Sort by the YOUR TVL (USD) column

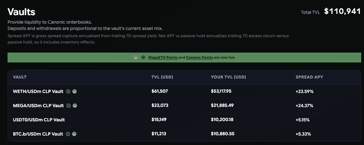229,77
